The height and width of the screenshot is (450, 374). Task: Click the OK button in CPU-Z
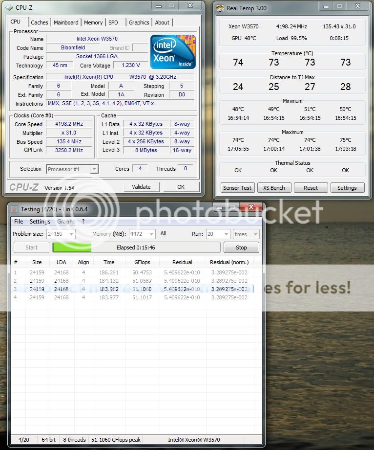(181, 187)
